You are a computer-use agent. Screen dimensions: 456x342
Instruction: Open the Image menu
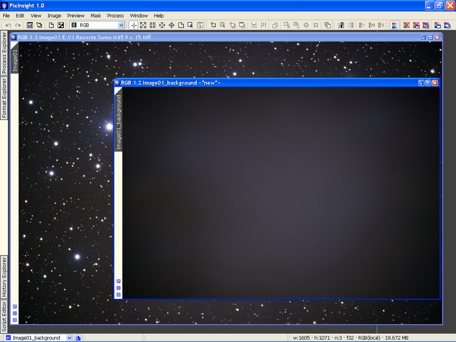point(54,16)
